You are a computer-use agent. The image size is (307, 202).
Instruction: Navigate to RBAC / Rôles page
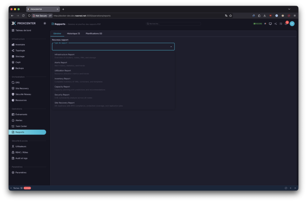click(22, 152)
